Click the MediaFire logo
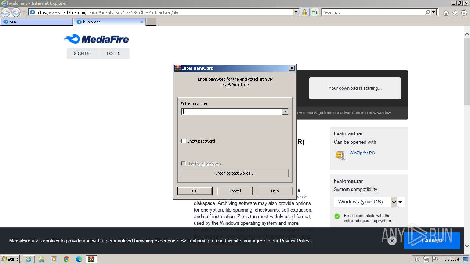Image resolution: width=470 pixels, height=264 pixels. [96, 39]
